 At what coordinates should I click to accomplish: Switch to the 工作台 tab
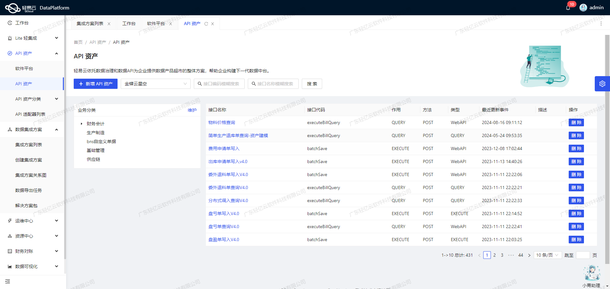pos(129,24)
